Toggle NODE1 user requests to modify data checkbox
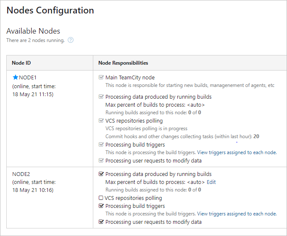Screen dimensions: 287x236 [101, 160]
